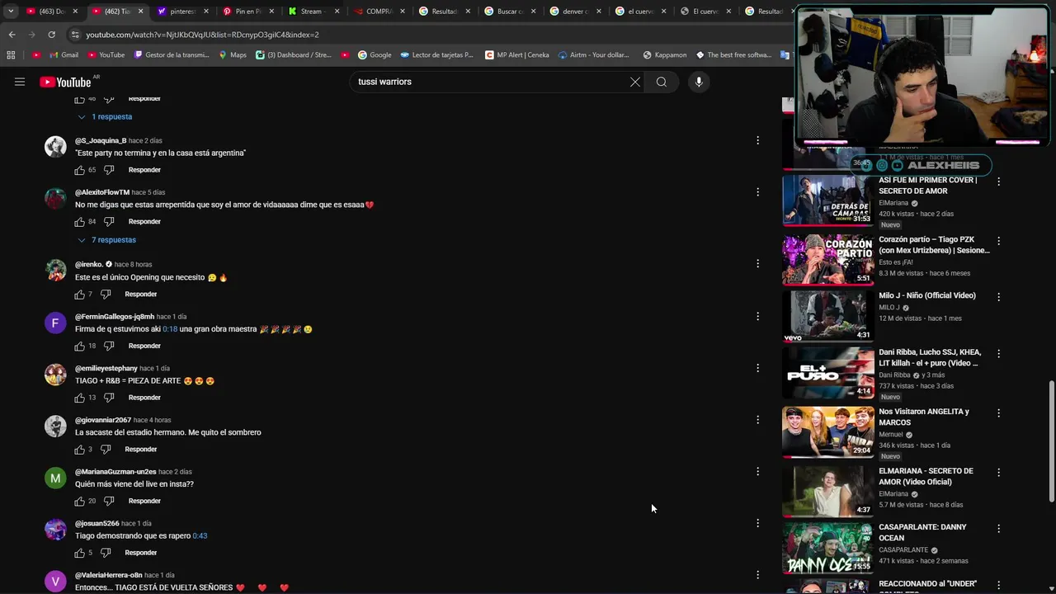Open the YouTube hamburger guide menu
Viewport: 1056px width, 594px height.
pos(20,82)
